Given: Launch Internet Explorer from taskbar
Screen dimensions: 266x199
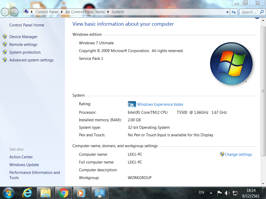Looking at the screenshot, I should pos(27,193).
